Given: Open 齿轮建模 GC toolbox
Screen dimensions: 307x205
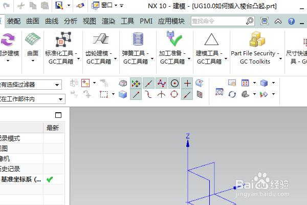Looking at the screenshot, I should click(x=99, y=48).
